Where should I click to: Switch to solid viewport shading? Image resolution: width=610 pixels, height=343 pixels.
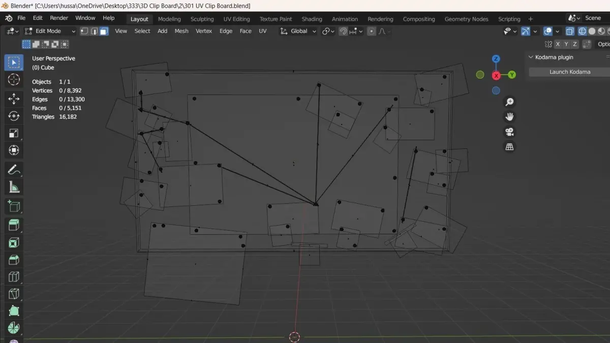(592, 31)
